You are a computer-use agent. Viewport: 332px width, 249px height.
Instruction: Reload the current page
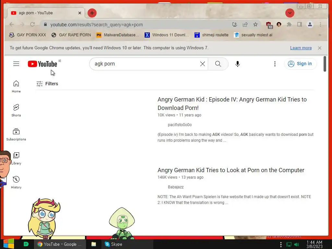point(32,25)
